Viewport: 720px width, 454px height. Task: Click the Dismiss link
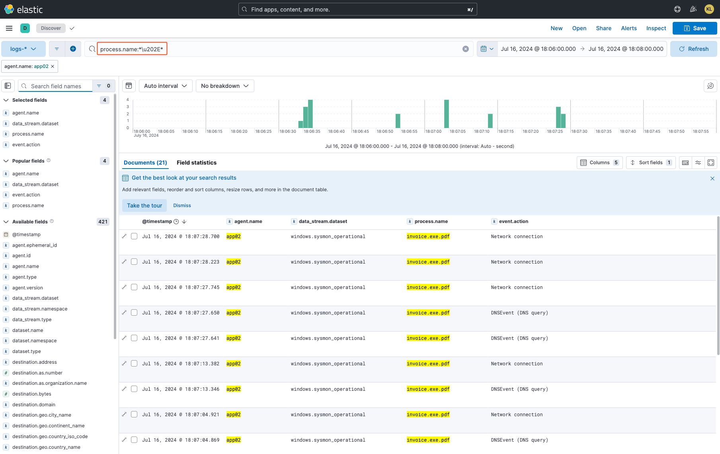pyautogui.click(x=182, y=206)
